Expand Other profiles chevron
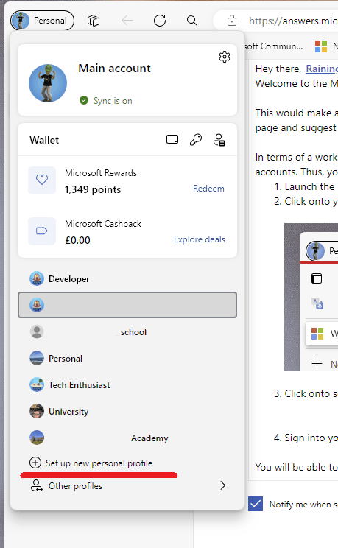 click(222, 485)
